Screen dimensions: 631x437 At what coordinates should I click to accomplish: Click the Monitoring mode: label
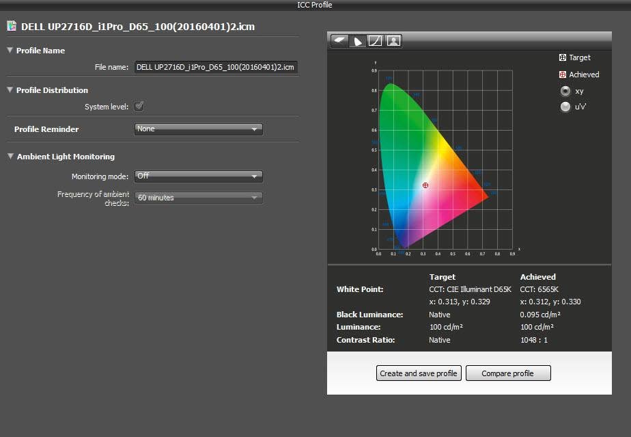(x=100, y=176)
